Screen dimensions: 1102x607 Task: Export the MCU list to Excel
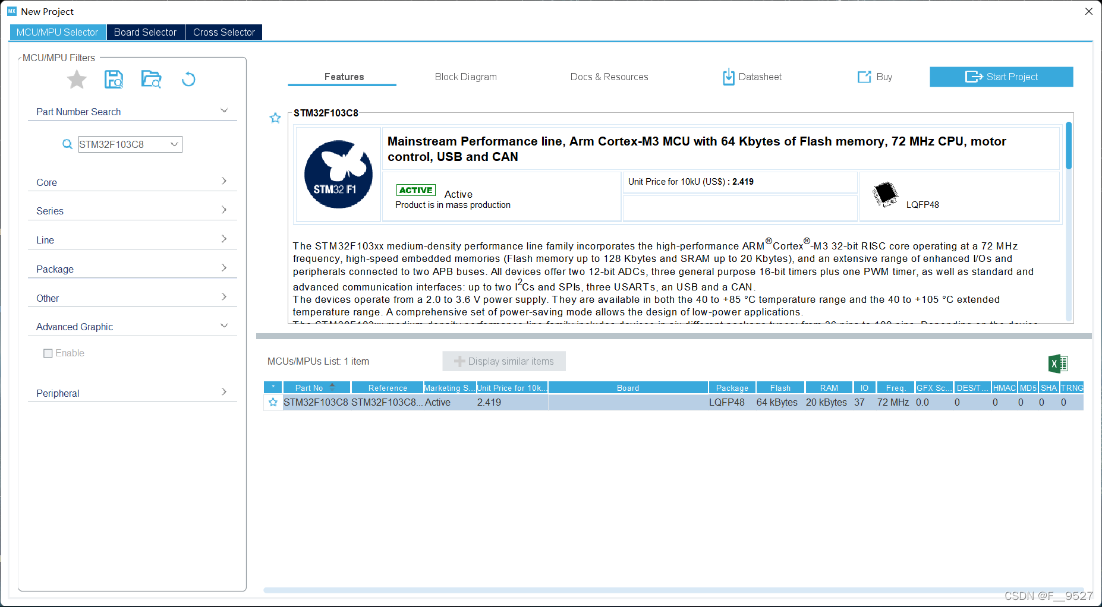tap(1058, 363)
